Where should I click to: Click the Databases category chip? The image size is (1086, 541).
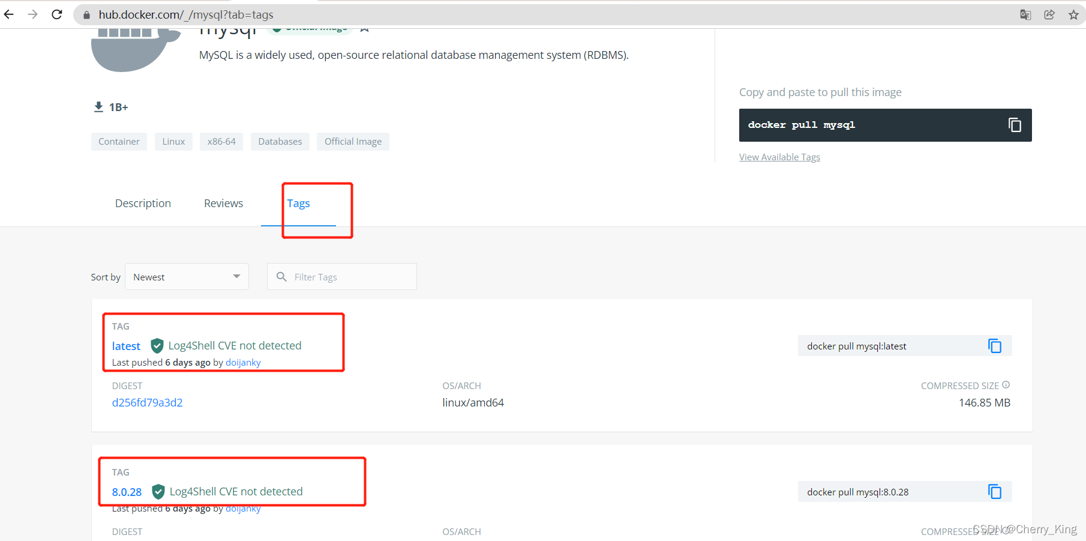(280, 142)
